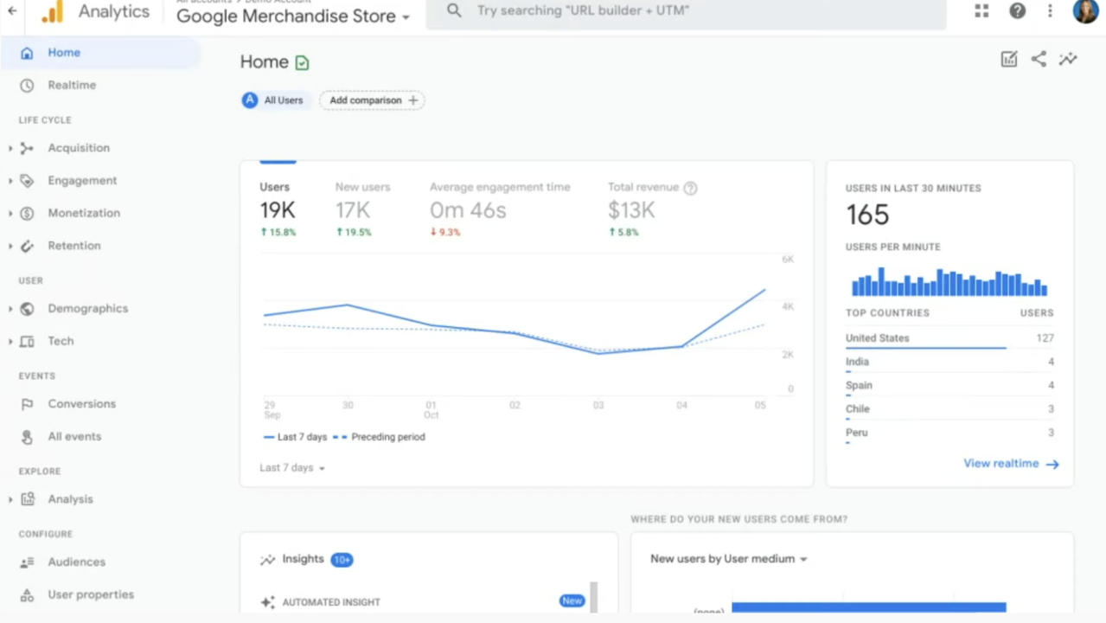1106x623 pixels.
Task: Click the customize report edit icon
Action: pyautogui.click(x=1008, y=59)
